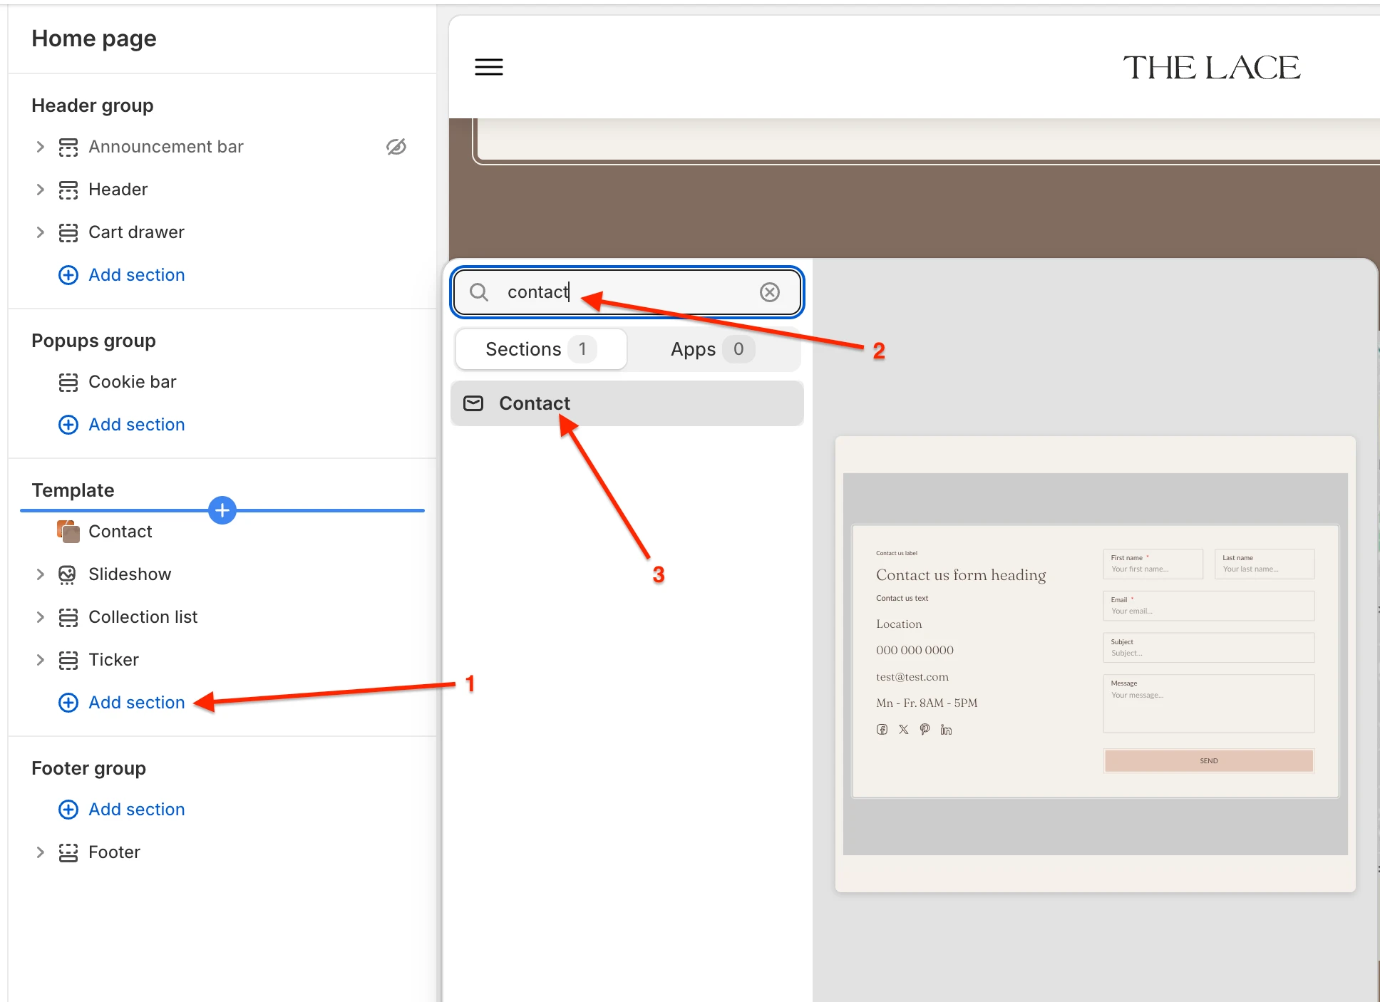The height and width of the screenshot is (1002, 1380).
Task: Add section in Footer group
Action: 122,810
